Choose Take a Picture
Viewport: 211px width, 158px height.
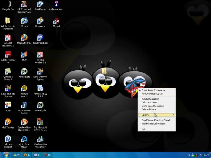(x=157, y=109)
